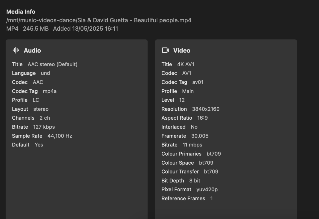
Task: Click the Interlaced No value
Action: coord(194,127)
